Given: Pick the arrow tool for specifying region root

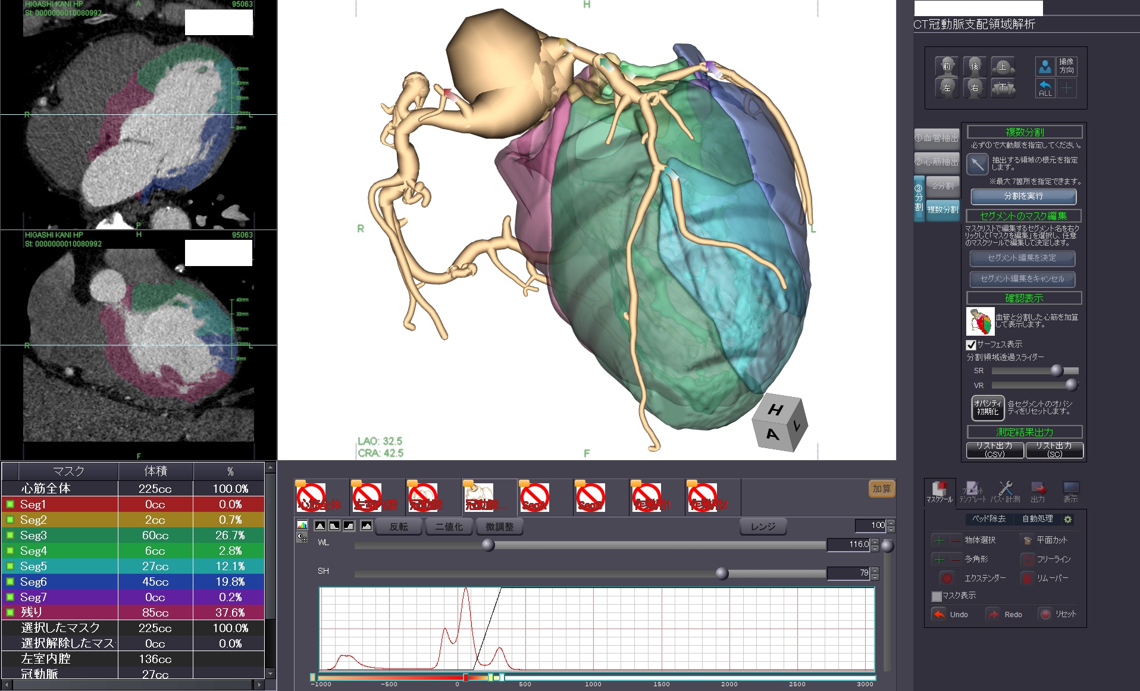Looking at the screenshot, I should (977, 164).
